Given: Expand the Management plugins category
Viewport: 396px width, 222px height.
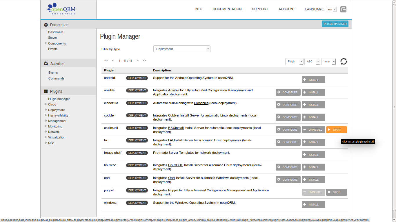Looking at the screenshot, I should click(x=46, y=121).
